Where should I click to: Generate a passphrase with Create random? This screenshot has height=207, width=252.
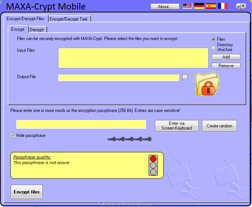pyautogui.click(x=219, y=126)
